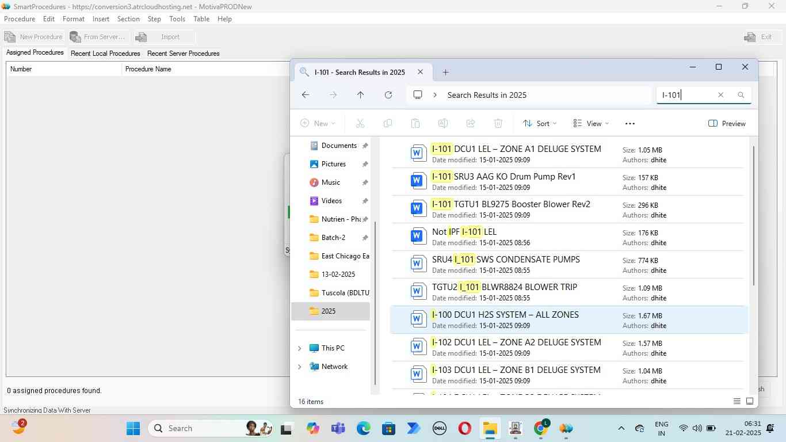Click the search magnifier icon in search box
The image size is (786, 442).
(741, 95)
